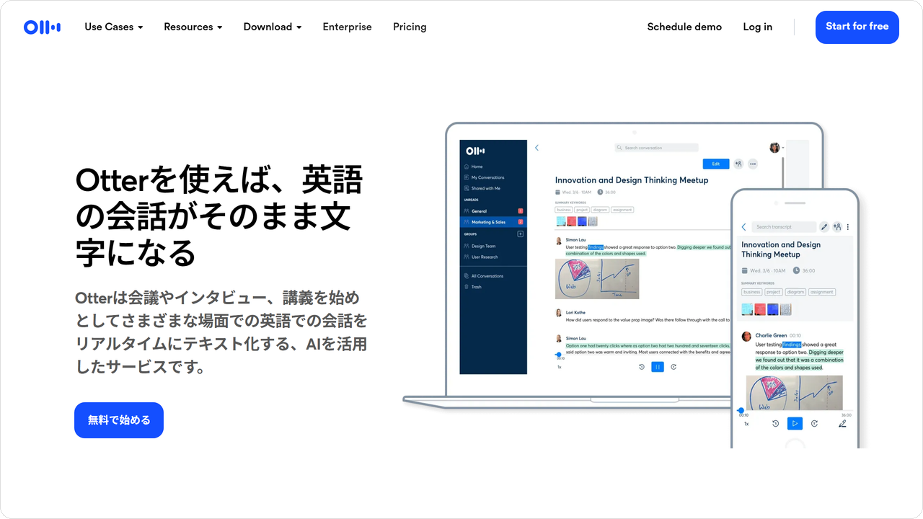This screenshot has width=923, height=519.
Task: Click the playback progress handle in laptop mockup
Action: (x=558, y=355)
